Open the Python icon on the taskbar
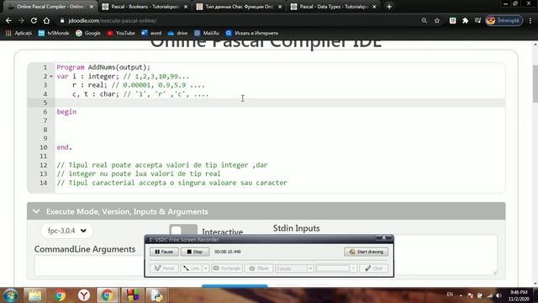The height and width of the screenshot is (303, 538). tap(157, 295)
